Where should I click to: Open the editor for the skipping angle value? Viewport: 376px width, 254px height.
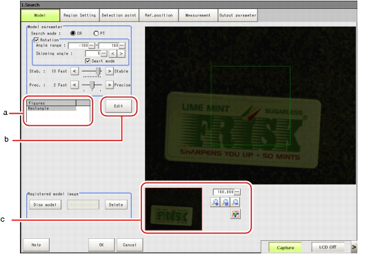click(104, 53)
